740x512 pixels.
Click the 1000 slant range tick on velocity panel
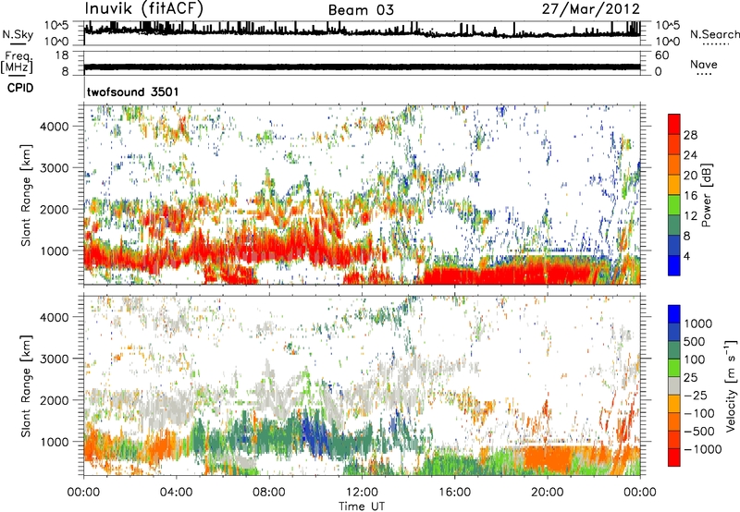pyautogui.click(x=55, y=442)
